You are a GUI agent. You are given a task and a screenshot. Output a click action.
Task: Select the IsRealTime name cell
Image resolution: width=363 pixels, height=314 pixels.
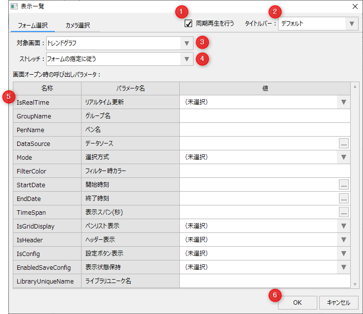tap(47, 102)
